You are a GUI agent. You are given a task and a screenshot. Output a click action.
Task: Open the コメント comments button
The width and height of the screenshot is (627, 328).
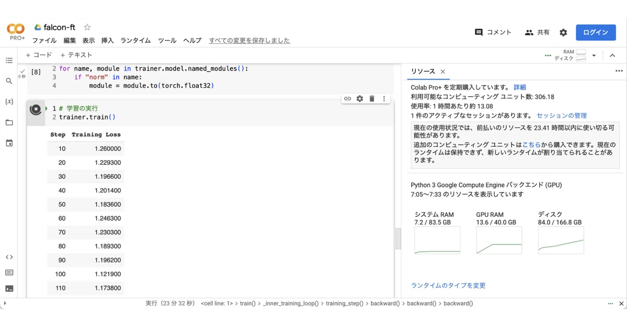point(493,32)
